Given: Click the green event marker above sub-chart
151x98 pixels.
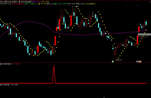Looking at the screenshot, I should [113, 62].
